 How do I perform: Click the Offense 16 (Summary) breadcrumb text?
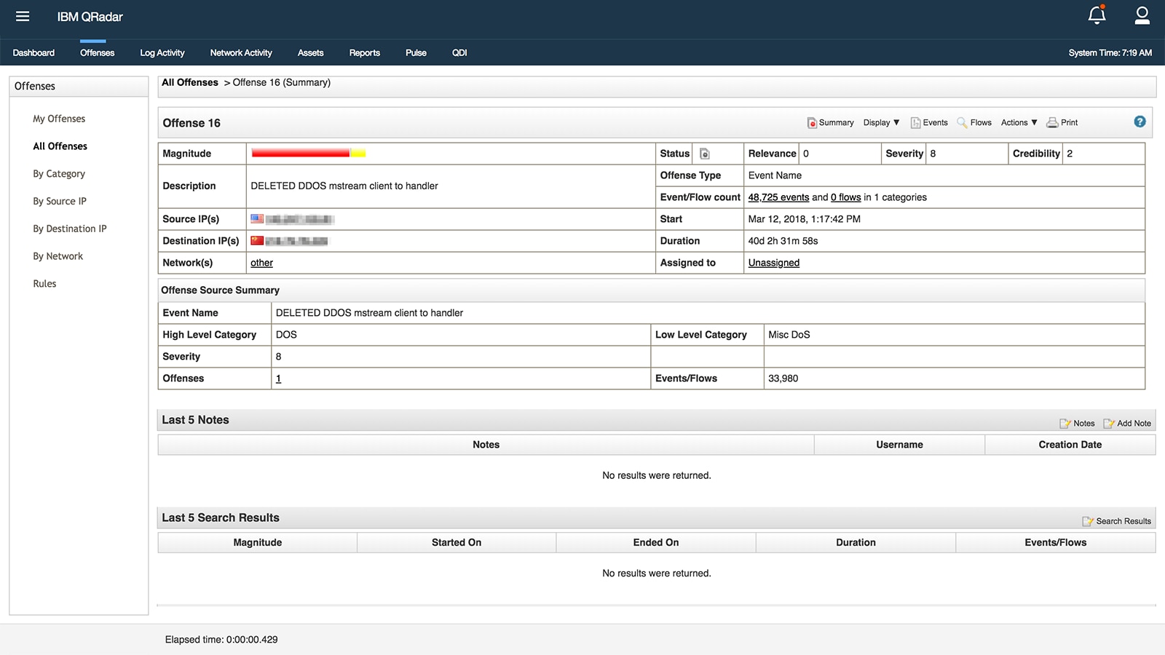pos(282,82)
